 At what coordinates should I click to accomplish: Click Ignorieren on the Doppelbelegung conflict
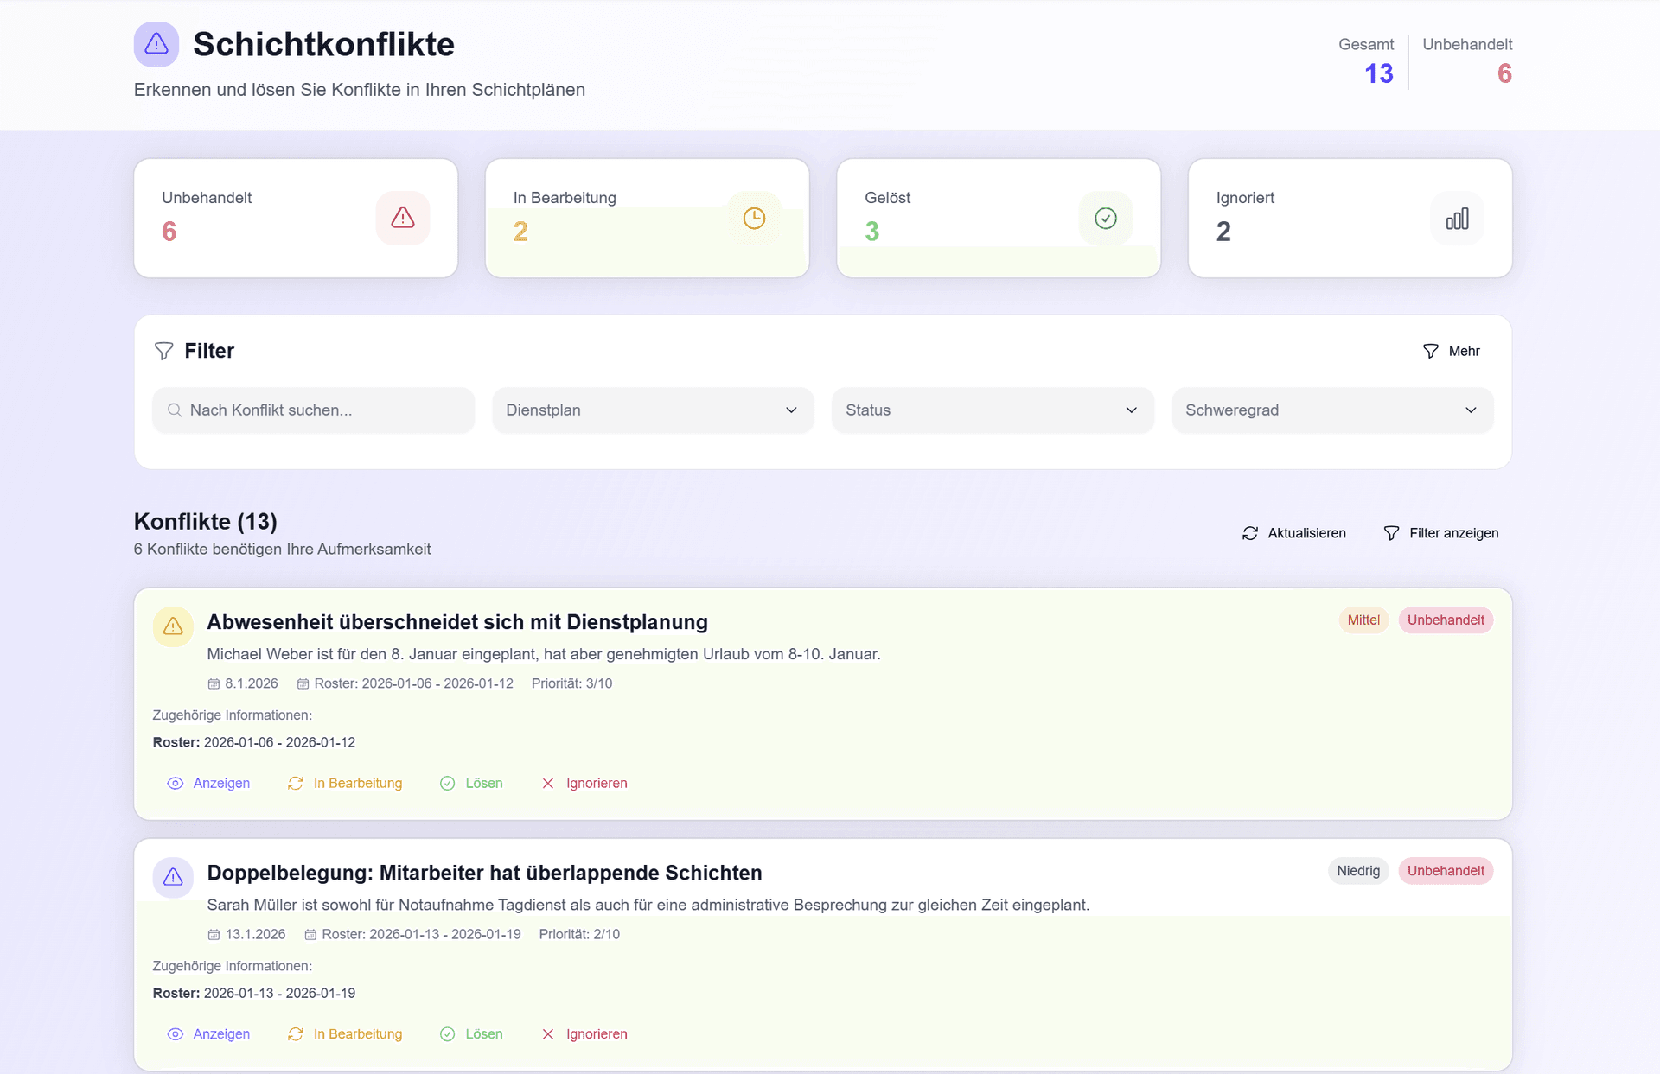coord(584,1033)
